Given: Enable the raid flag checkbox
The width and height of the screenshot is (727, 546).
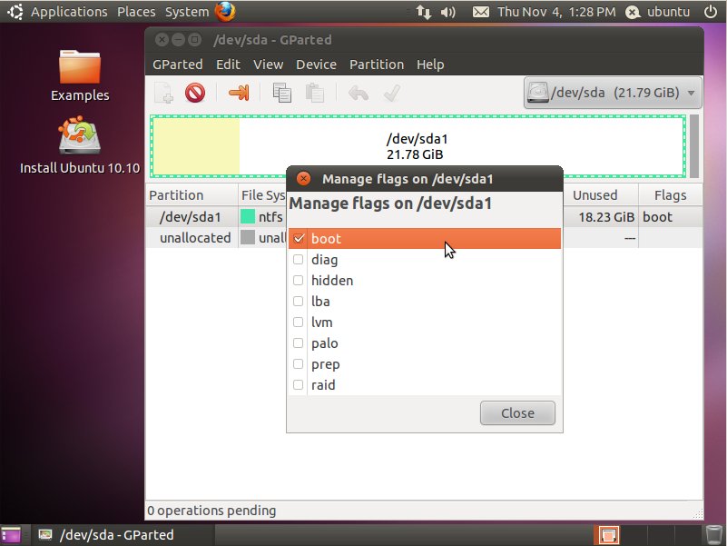Looking at the screenshot, I should [298, 385].
